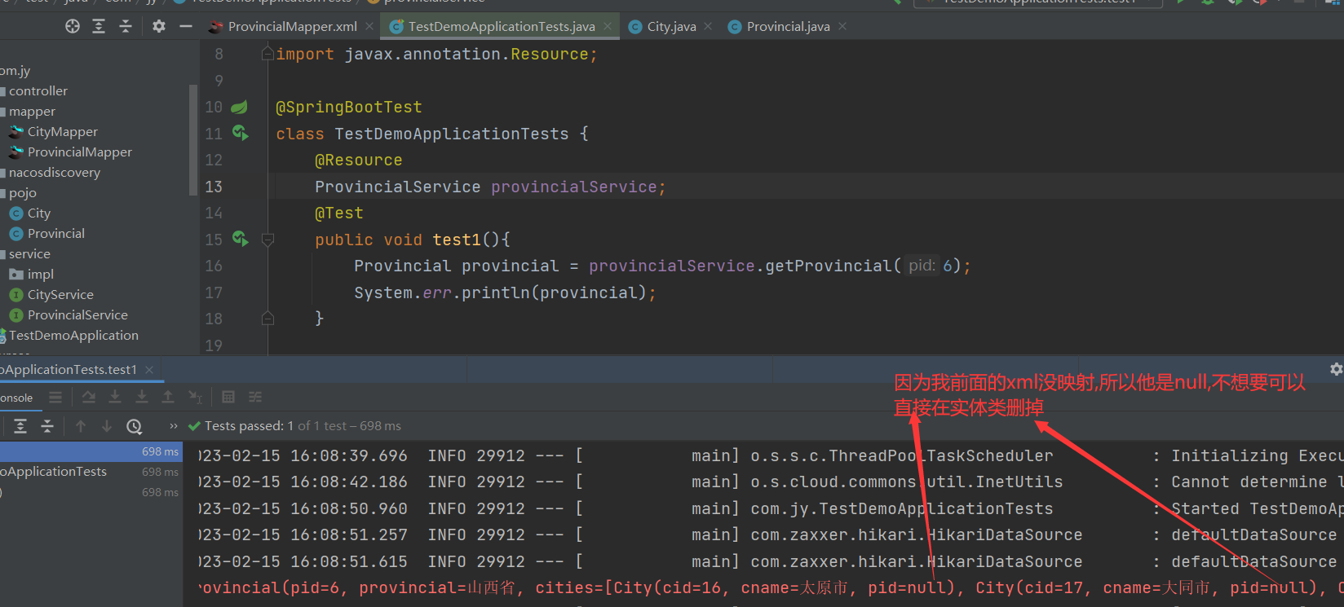1344x607 pixels.
Task: Click the show execution point icon
Action: (89, 397)
